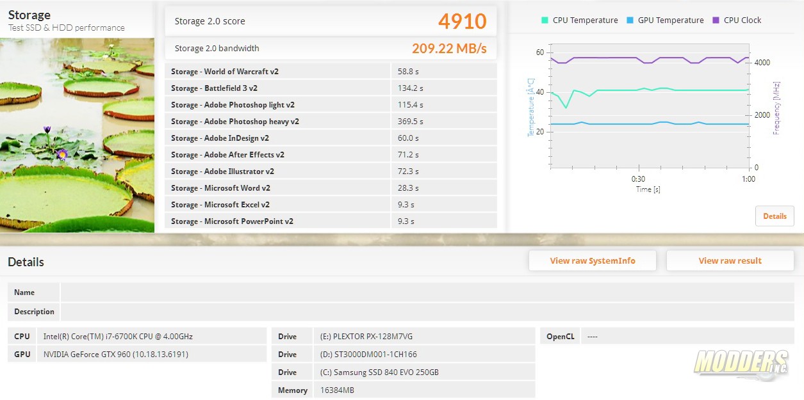Click the Time [s] axis label

(x=648, y=189)
